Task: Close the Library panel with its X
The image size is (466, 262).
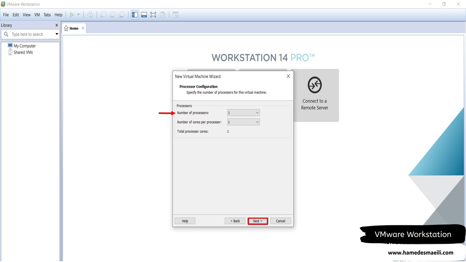Action: (56, 25)
